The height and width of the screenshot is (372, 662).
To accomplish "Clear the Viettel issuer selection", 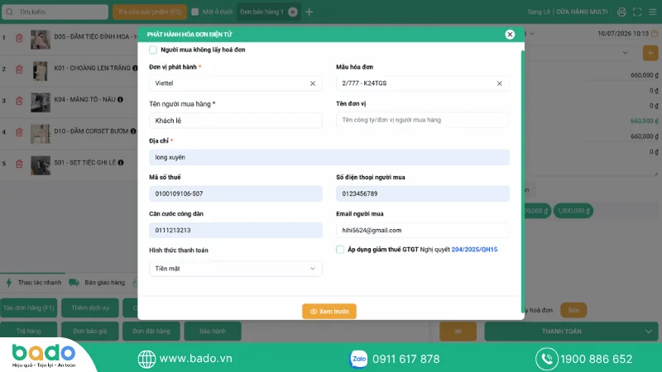I will 313,83.
